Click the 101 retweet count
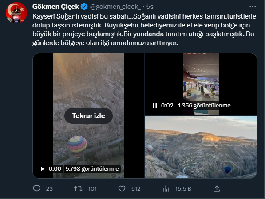The image size is (265, 199). click(92, 189)
